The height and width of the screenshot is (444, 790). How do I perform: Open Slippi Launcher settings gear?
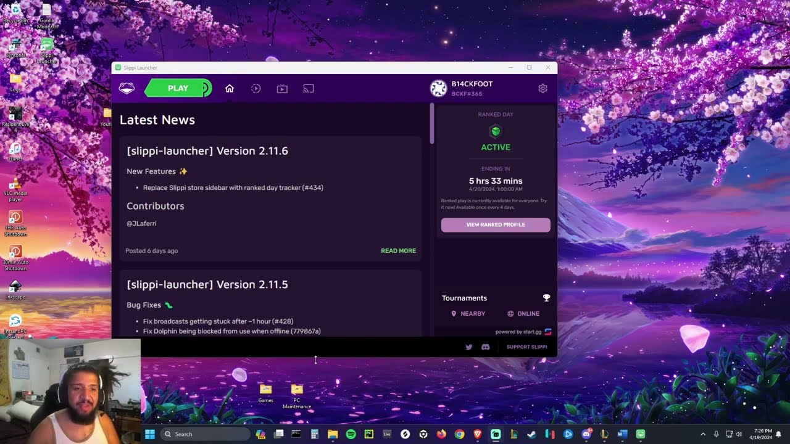(x=543, y=89)
